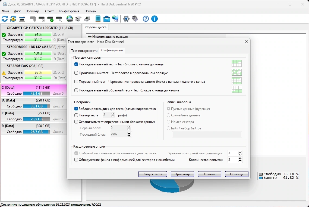This screenshot has width=309, height=207.
Task: Click the random test grid pattern icon
Action: (237, 72)
